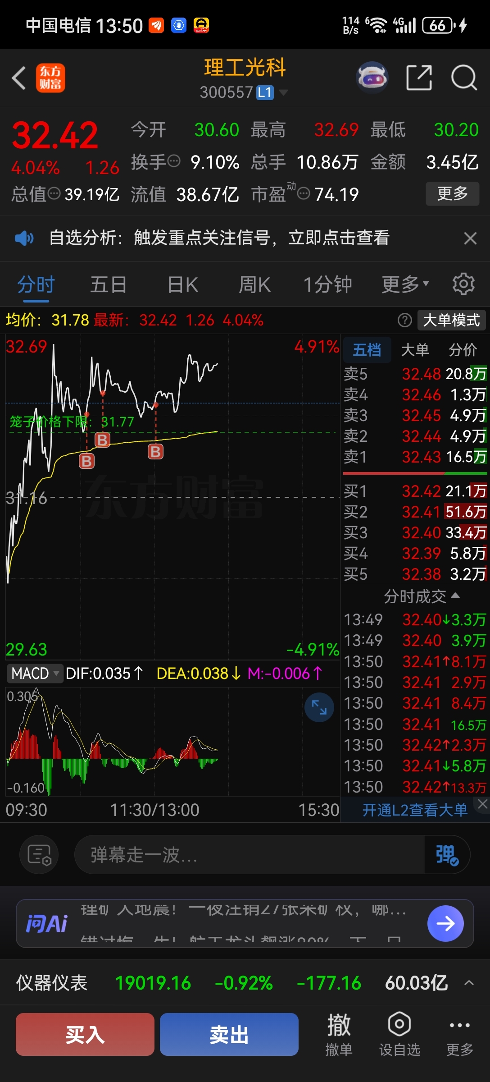Open the comment list icon

pyautogui.click(x=39, y=854)
